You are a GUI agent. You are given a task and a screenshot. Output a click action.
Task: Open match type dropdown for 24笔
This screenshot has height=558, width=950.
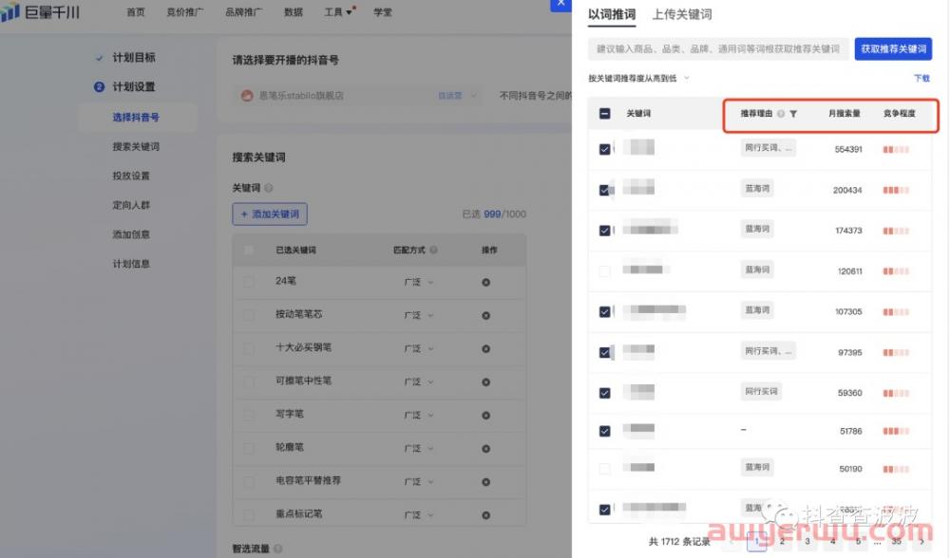click(x=419, y=283)
